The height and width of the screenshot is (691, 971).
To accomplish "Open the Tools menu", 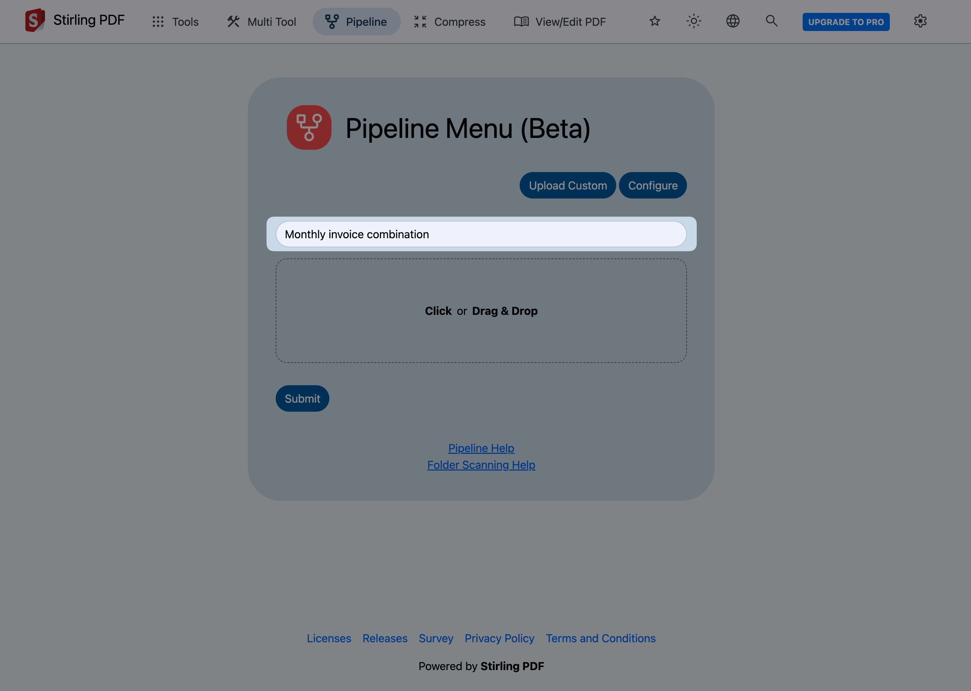I will click(x=185, y=21).
